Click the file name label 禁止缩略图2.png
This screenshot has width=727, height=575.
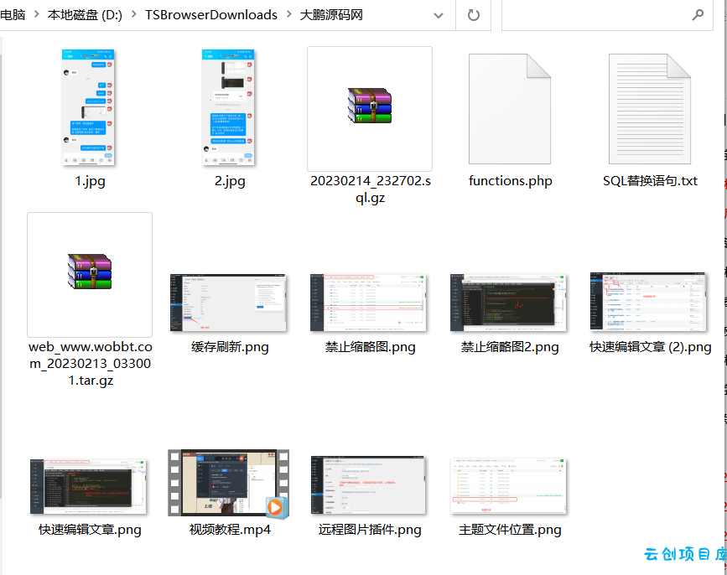[510, 347]
